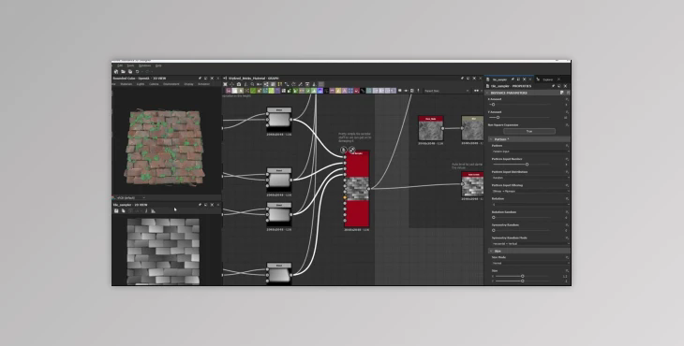Open the Pattern dropdown

pyautogui.click(x=530, y=151)
